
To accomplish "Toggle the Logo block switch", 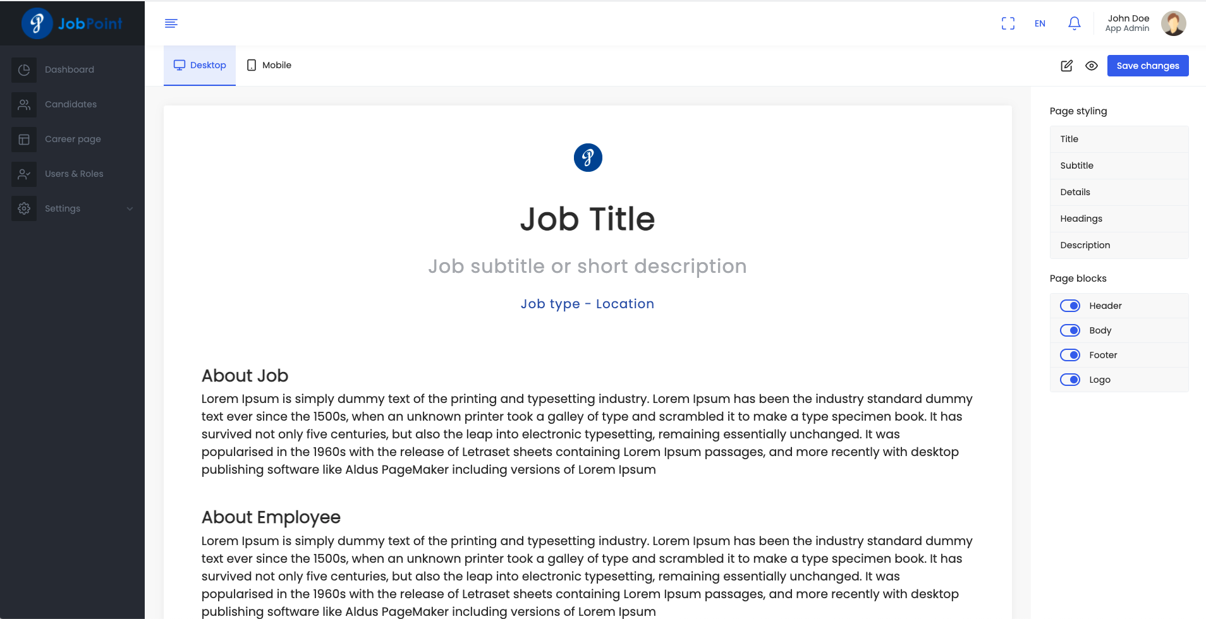I will 1070,380.
